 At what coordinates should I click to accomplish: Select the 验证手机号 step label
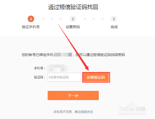31,27
